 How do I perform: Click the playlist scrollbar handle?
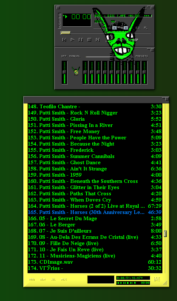[x=165, y=234]
